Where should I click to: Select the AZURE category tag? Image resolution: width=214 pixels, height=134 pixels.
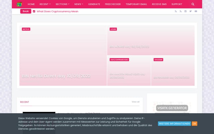pyautogui.click(x=113, y=29)
